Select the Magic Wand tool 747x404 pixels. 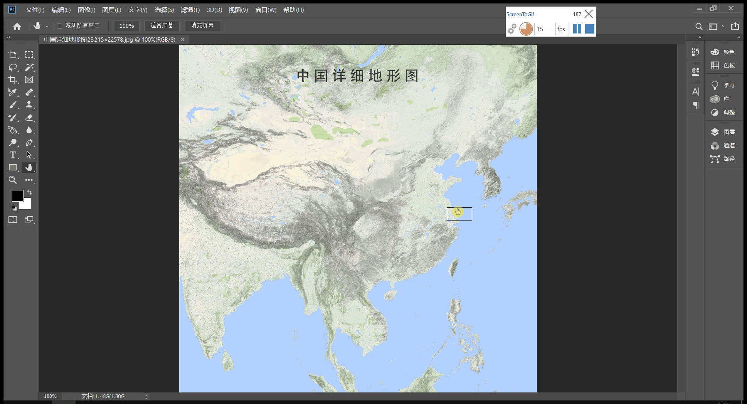click(29, 67)
